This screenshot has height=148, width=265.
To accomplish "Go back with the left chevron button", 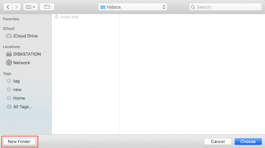I will pos(8,7).
